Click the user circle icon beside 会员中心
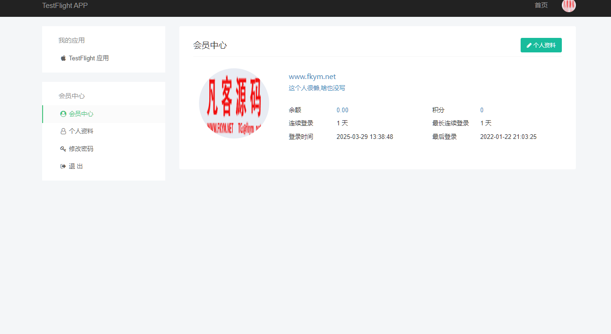This screenshot has width=611, height=334. [63, 114]
